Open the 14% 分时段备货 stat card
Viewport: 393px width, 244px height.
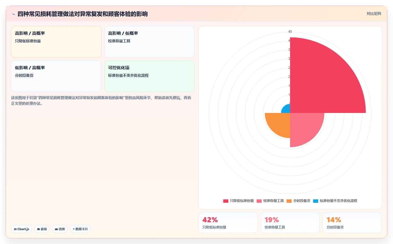click(352, 223)
